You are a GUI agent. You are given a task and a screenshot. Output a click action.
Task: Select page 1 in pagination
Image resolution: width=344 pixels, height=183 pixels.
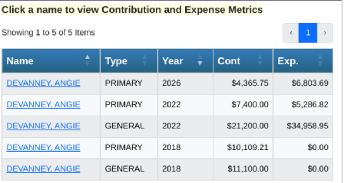(308, 33)
